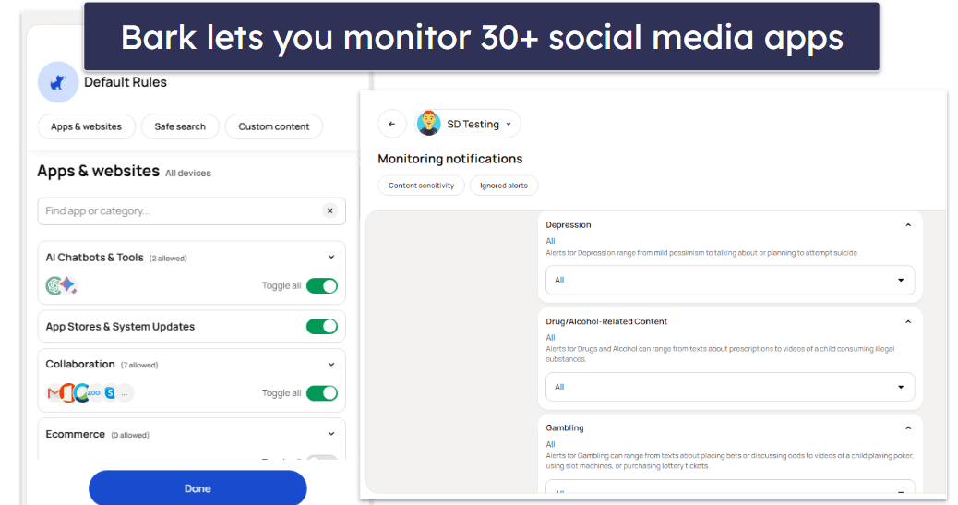Switch off Collaboration Toggle all switch
Image resolution: width=958 pixels, height=505 pixels.
[x=322, y=393]
